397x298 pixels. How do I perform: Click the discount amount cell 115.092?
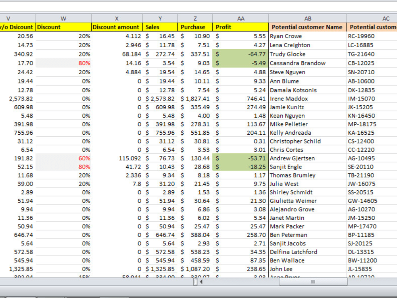coord(117,159)
